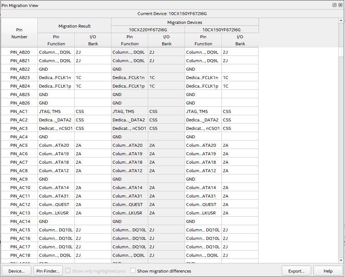Toggle Show only highlighted pins checkbox
The width and height of the screenshot is (345, 277).
coord(68,271)
